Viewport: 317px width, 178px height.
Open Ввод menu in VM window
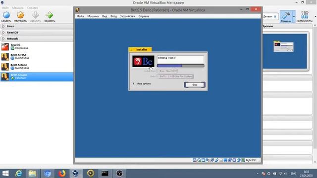113,16
